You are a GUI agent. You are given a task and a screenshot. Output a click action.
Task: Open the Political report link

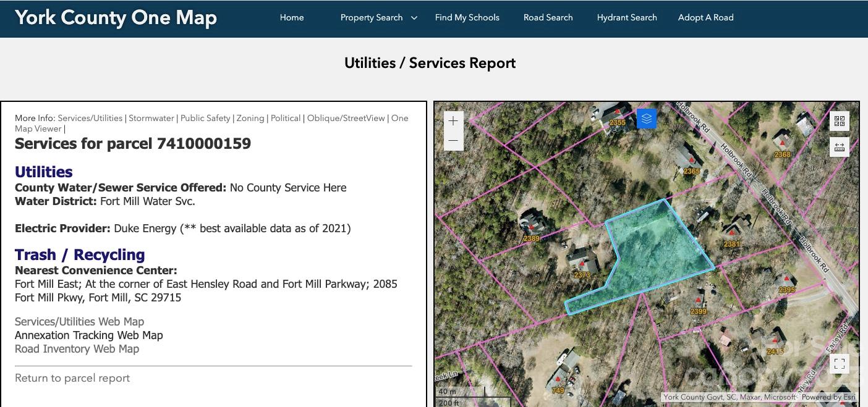tap(286, 118)
